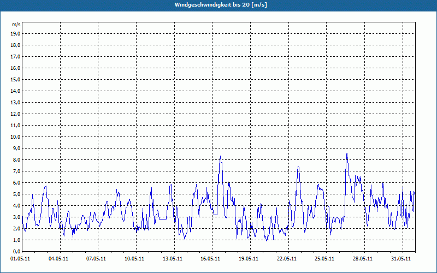437x273 pixels.
Task: Click the 01.05.11 date label
Action: pyautogui.click(x=20, y=258)
